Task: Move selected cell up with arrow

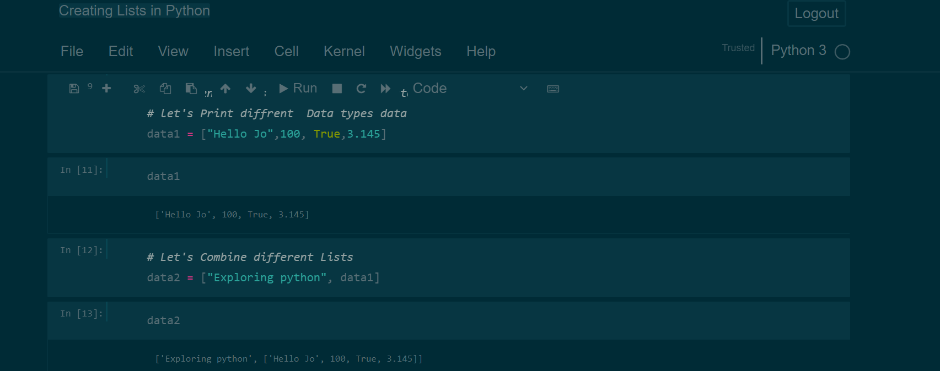Action: tap(225, 89)
